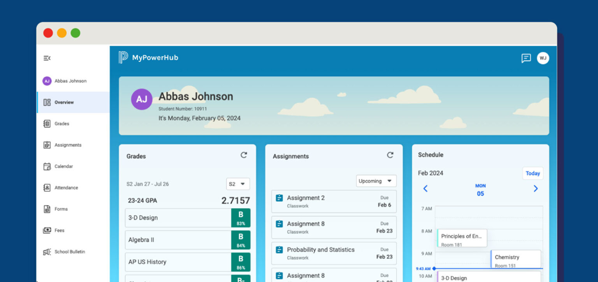Click clipboard icon of Assignment 8 due Feb 23
The image size is (598, 282).
tap(279, 224)
